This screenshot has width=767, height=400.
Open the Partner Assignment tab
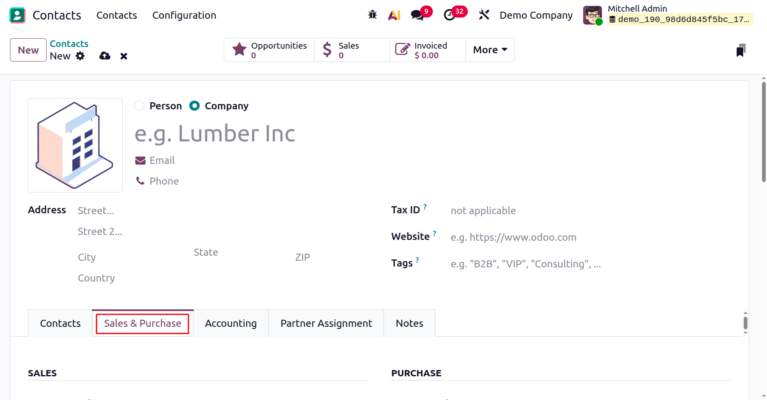click(x=326, y=323)
